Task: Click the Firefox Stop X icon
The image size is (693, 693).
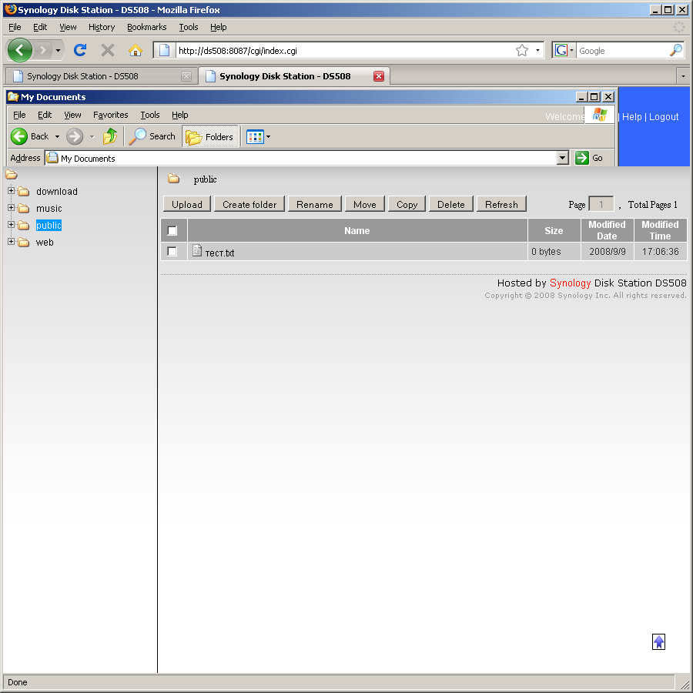Action: (107, 50)
